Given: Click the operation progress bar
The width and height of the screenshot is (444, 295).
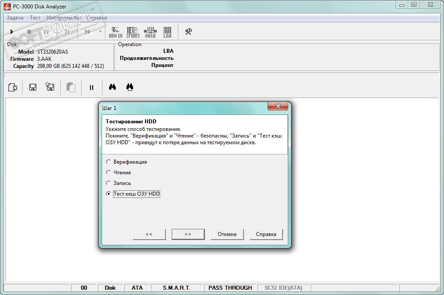Looking at the screenshot, I should tap(222, 75).
